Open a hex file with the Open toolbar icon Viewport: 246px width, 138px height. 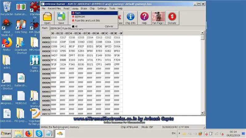47,18
